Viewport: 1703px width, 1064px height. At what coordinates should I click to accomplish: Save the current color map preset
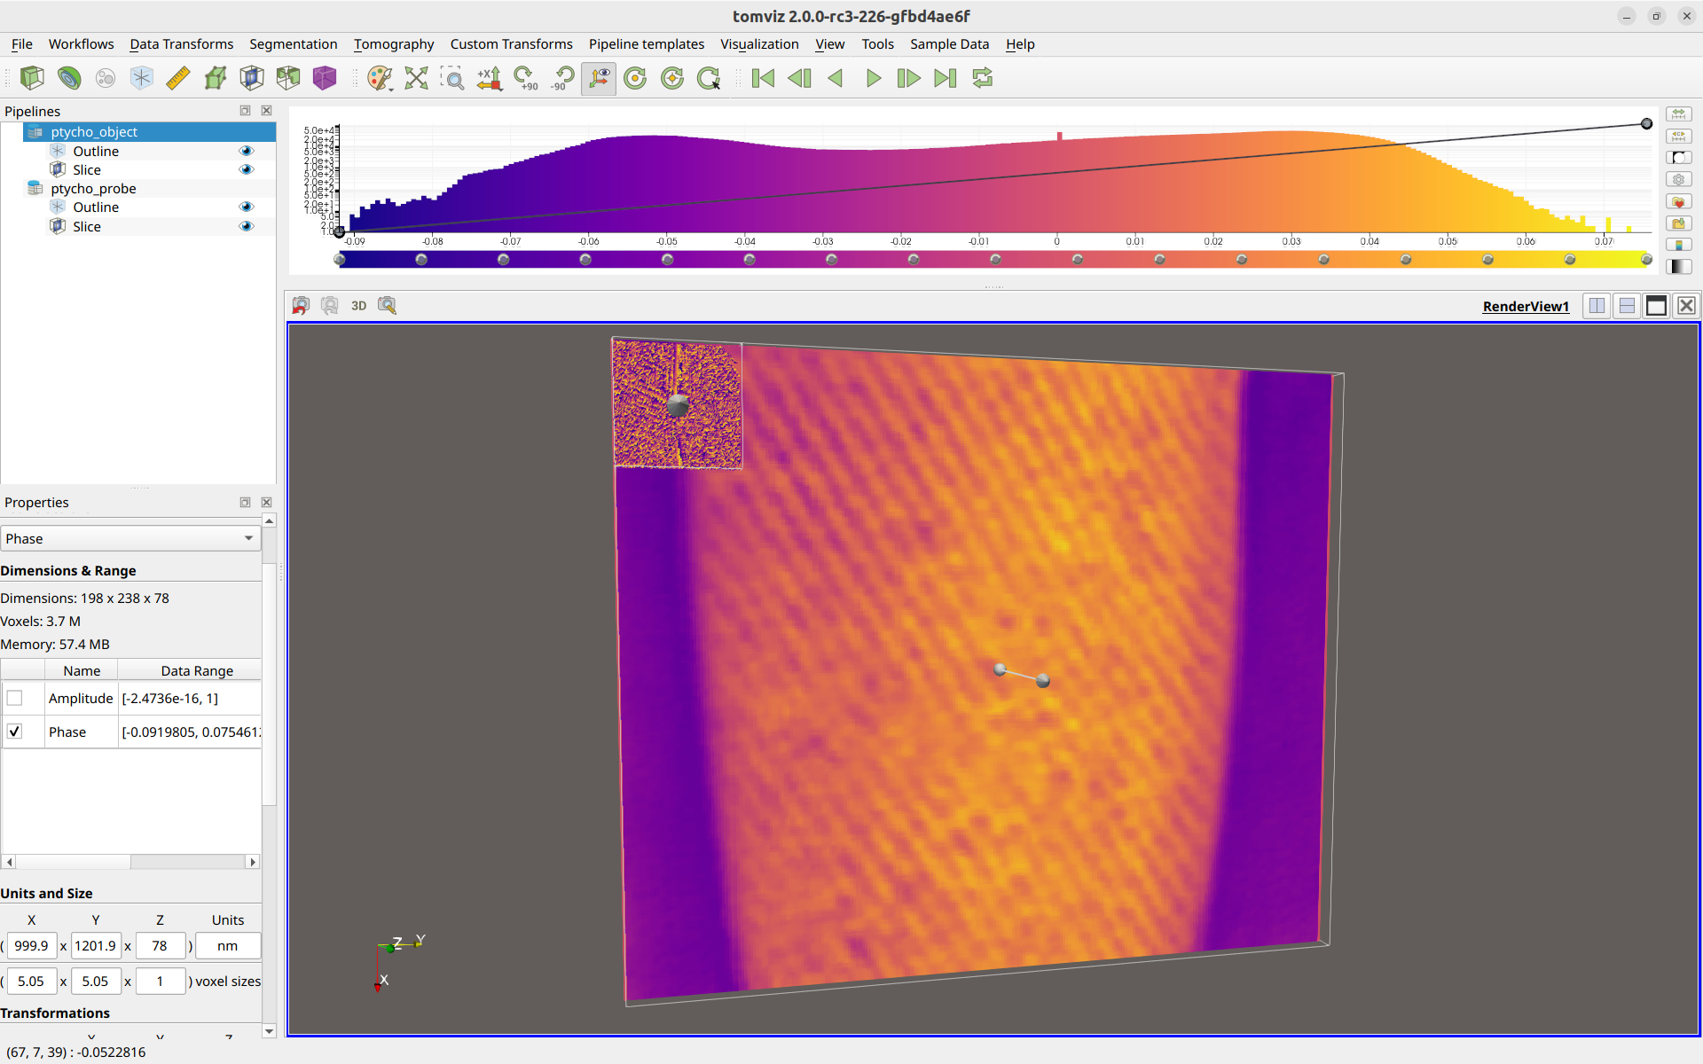(1678, 223)
